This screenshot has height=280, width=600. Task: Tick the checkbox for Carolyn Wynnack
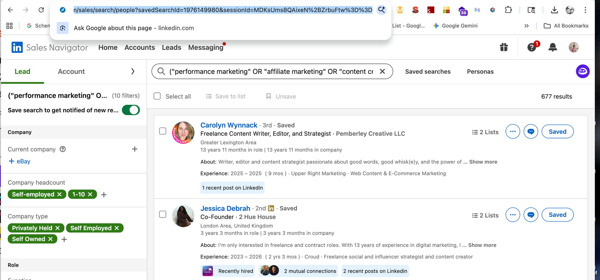[163, 131]
